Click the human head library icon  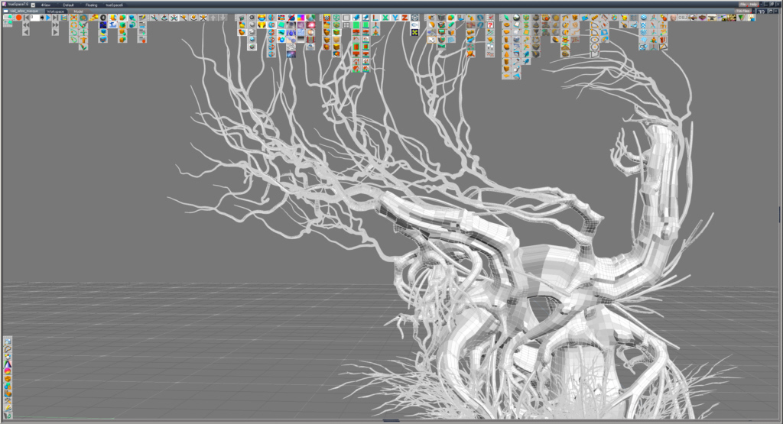[673, 18]
